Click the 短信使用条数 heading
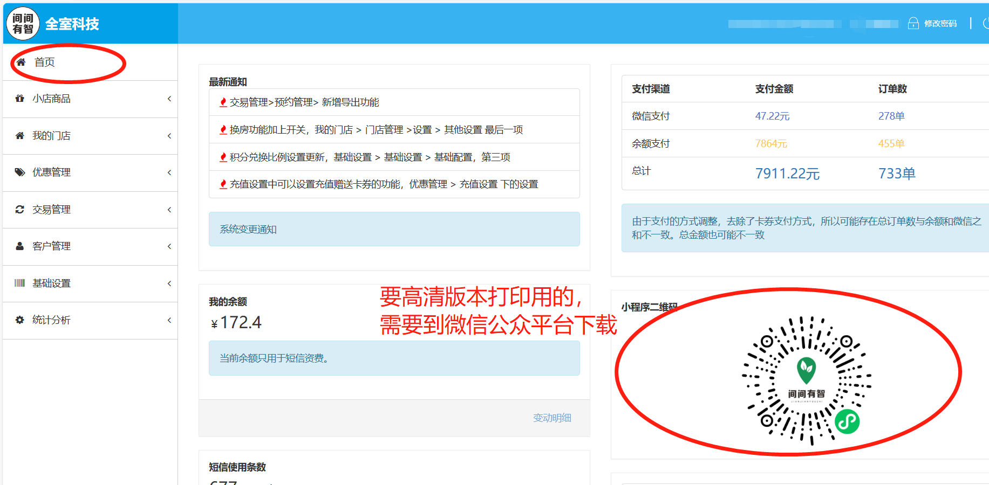Screen dimensions: 989x485 (237, 467)
